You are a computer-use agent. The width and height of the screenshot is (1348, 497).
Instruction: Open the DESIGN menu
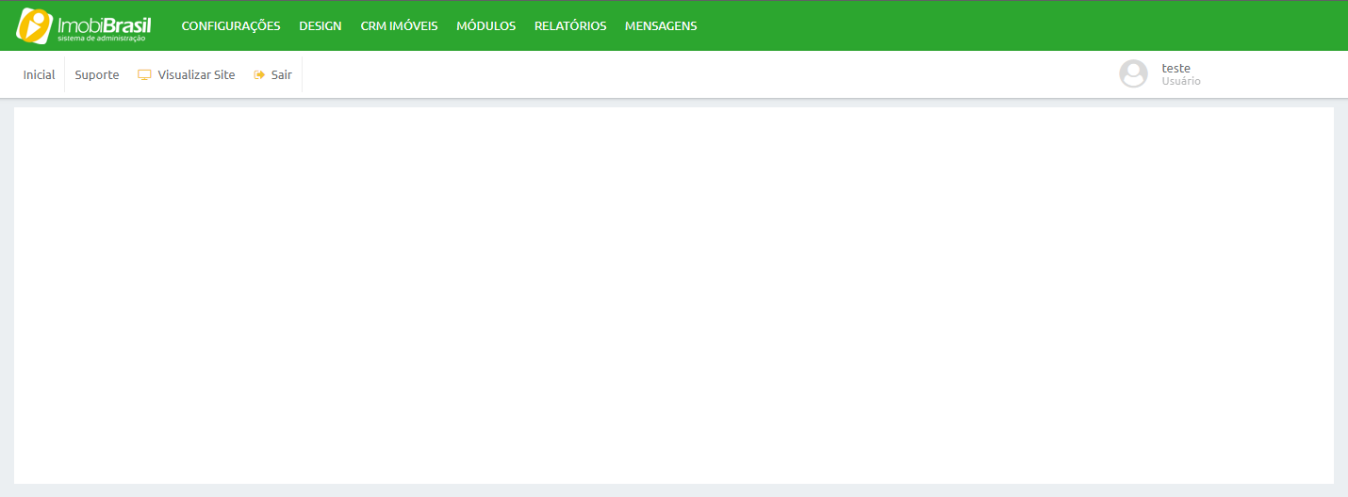[321, 26]
